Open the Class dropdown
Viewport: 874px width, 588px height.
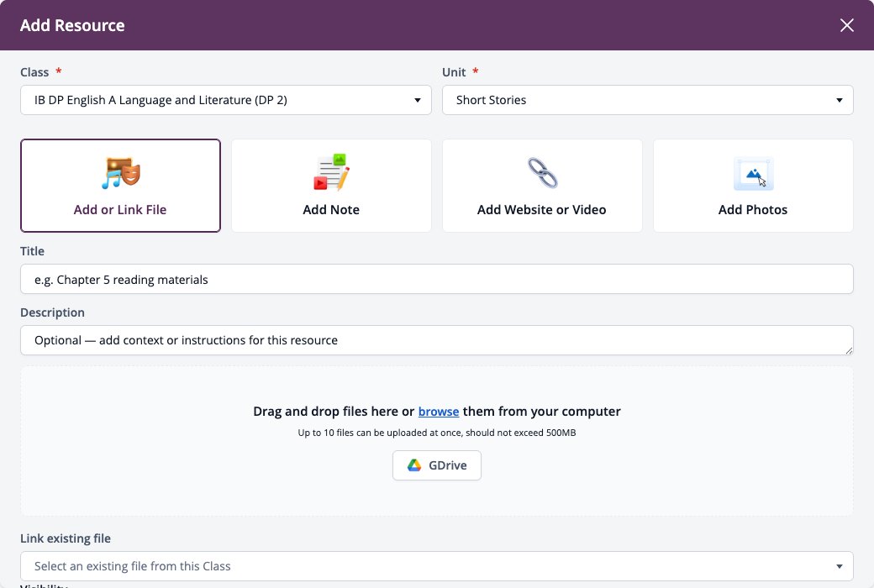coord(226,100)
